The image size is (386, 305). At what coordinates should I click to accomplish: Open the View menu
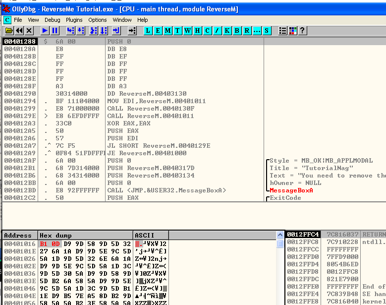(33, 20)
